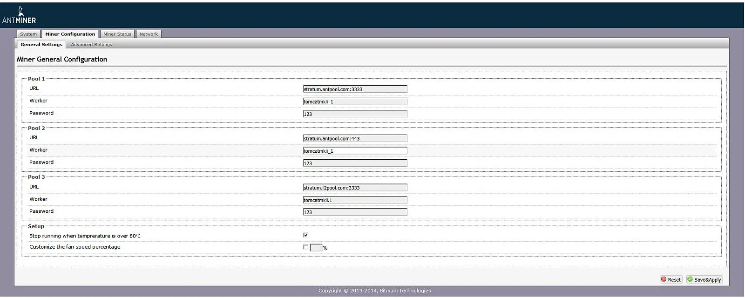The image size is (745, 298).
Task: Select the Pool 3 URL field
Action: coord(355,188)
